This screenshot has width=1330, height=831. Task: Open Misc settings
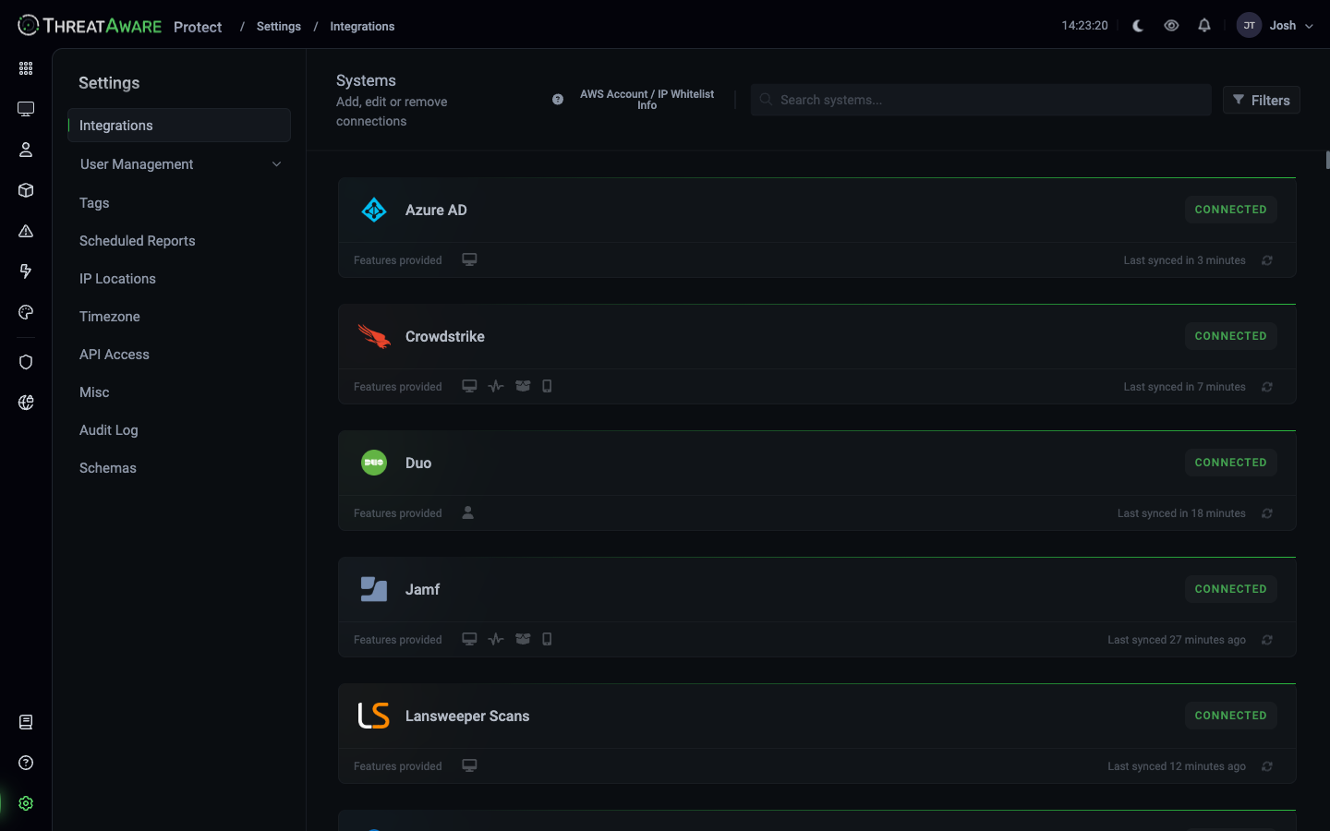94,392
